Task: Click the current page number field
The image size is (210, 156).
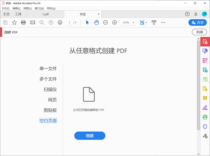Action: click(69, 23)
